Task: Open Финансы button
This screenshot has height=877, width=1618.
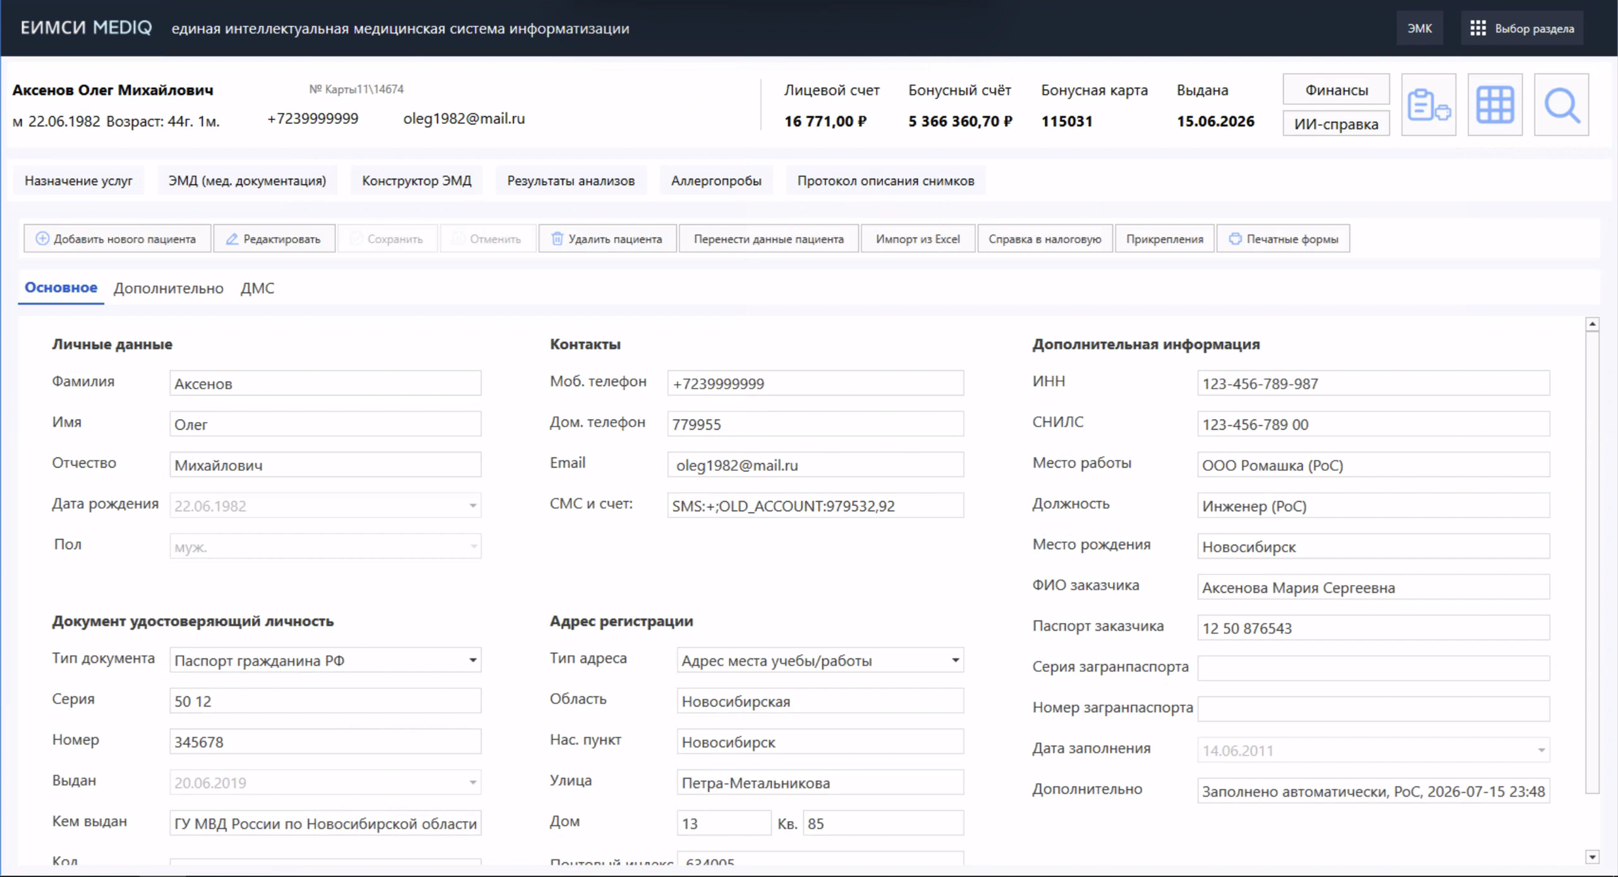Action: (x=1336, y=90)
